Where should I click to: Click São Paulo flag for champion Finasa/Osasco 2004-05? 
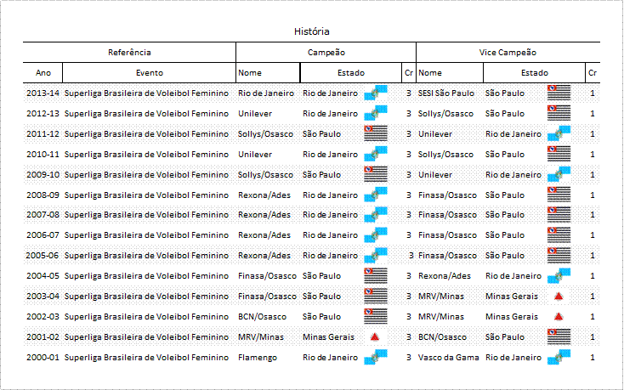376,275
